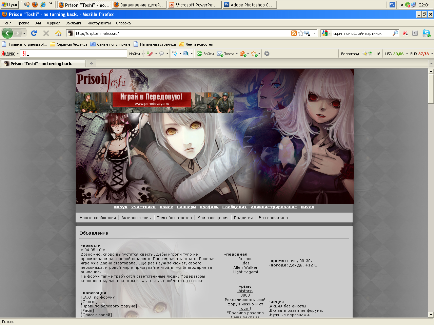Open a new tab with the plus button
The image size is (434, 325).
tap(91, 63)
